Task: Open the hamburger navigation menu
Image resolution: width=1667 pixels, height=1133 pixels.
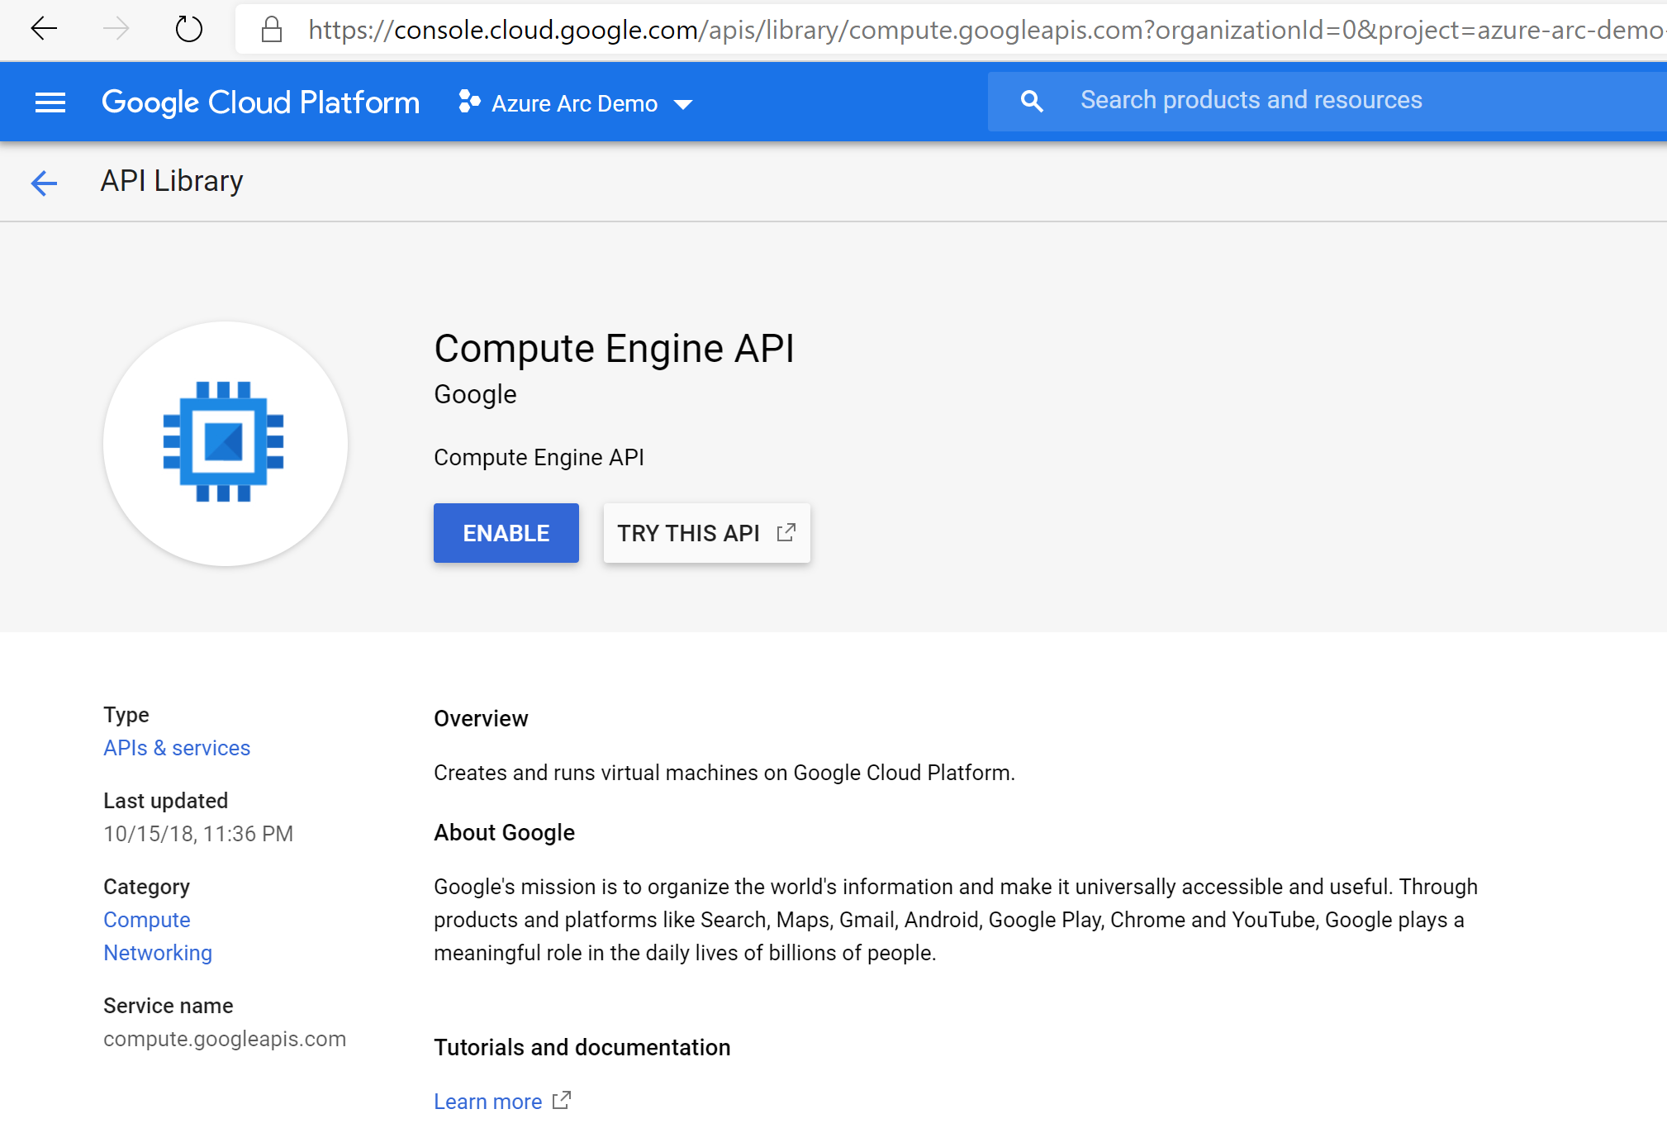Action: 50,102
